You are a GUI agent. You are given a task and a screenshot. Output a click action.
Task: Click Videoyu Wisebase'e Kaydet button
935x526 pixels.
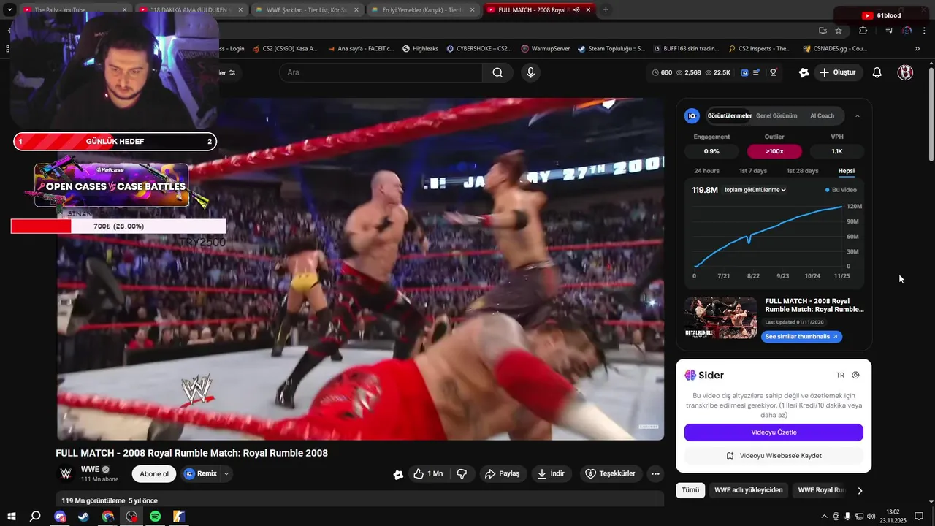click(774, 456)
